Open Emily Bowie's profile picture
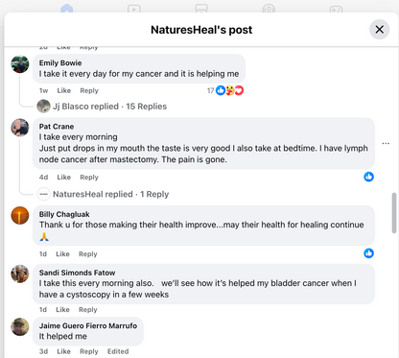This screenshot has width=399, height=358. pyautogui.click(x=20, y=64)
